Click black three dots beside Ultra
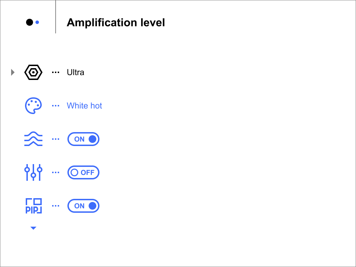This screenshot has height=267, width=356. pos(56,72)
